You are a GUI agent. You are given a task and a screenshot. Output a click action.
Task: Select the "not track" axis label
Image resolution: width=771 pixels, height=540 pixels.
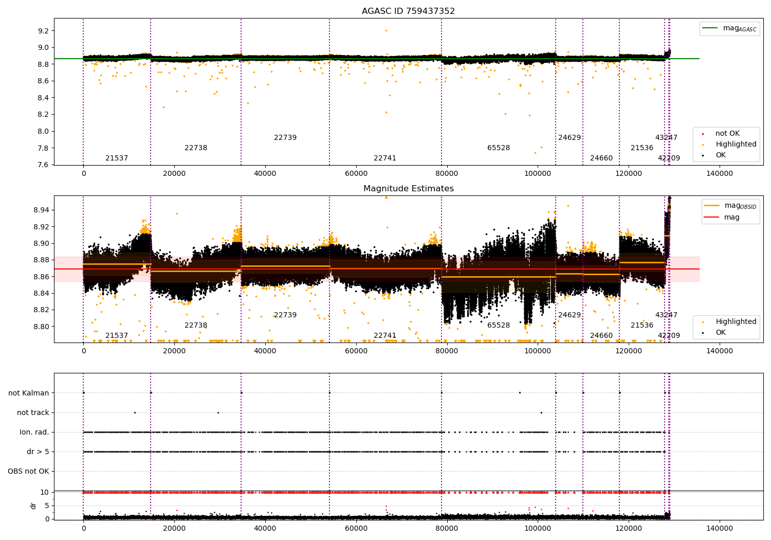tap(33, 412)
